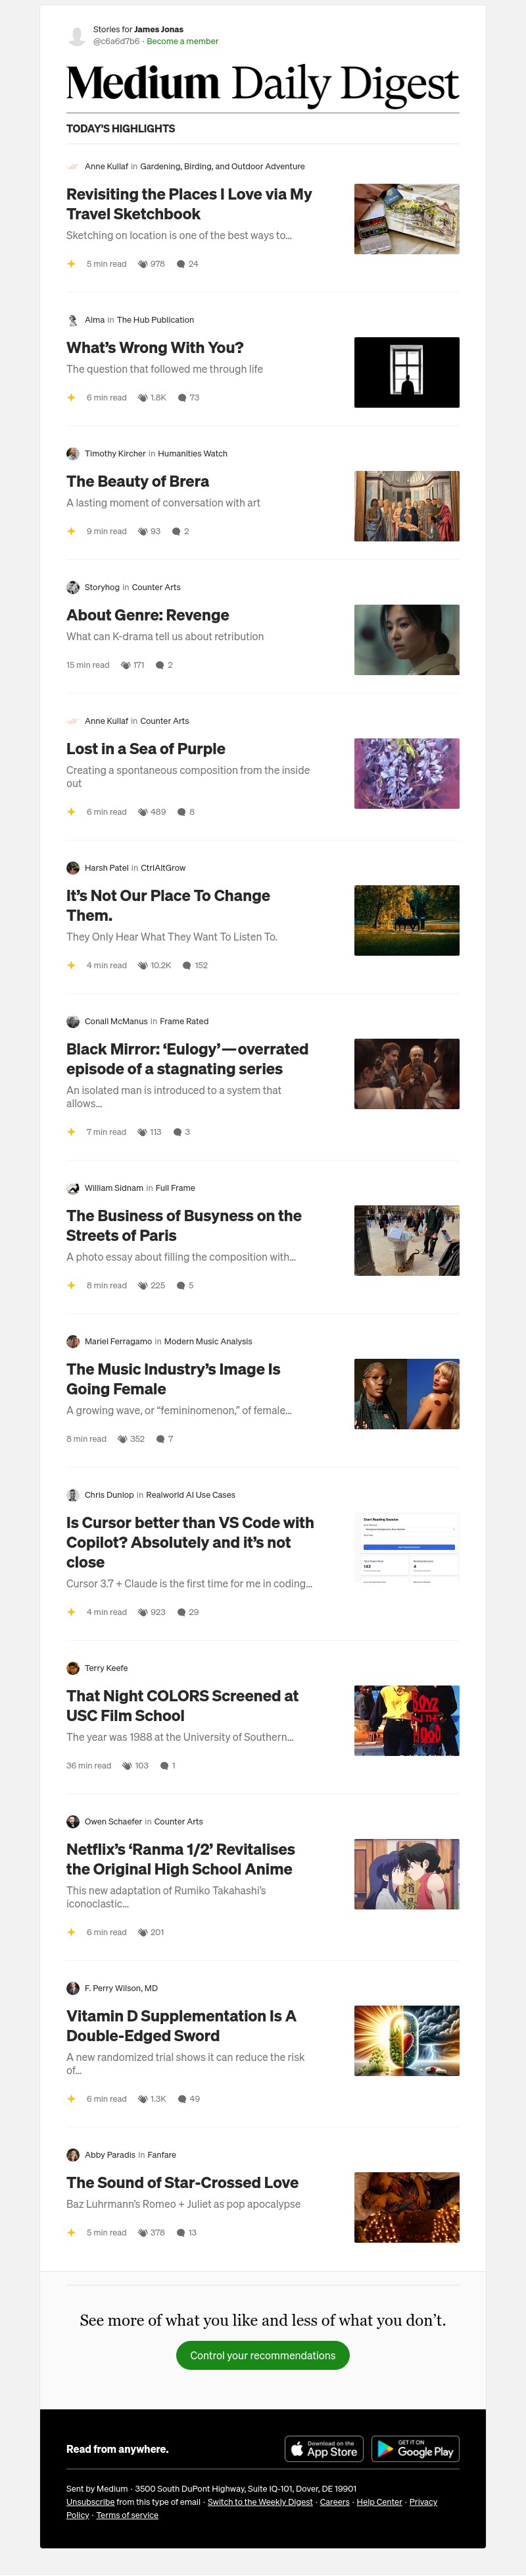Click clap icon showing 93 claps

(x=143, y=532)
